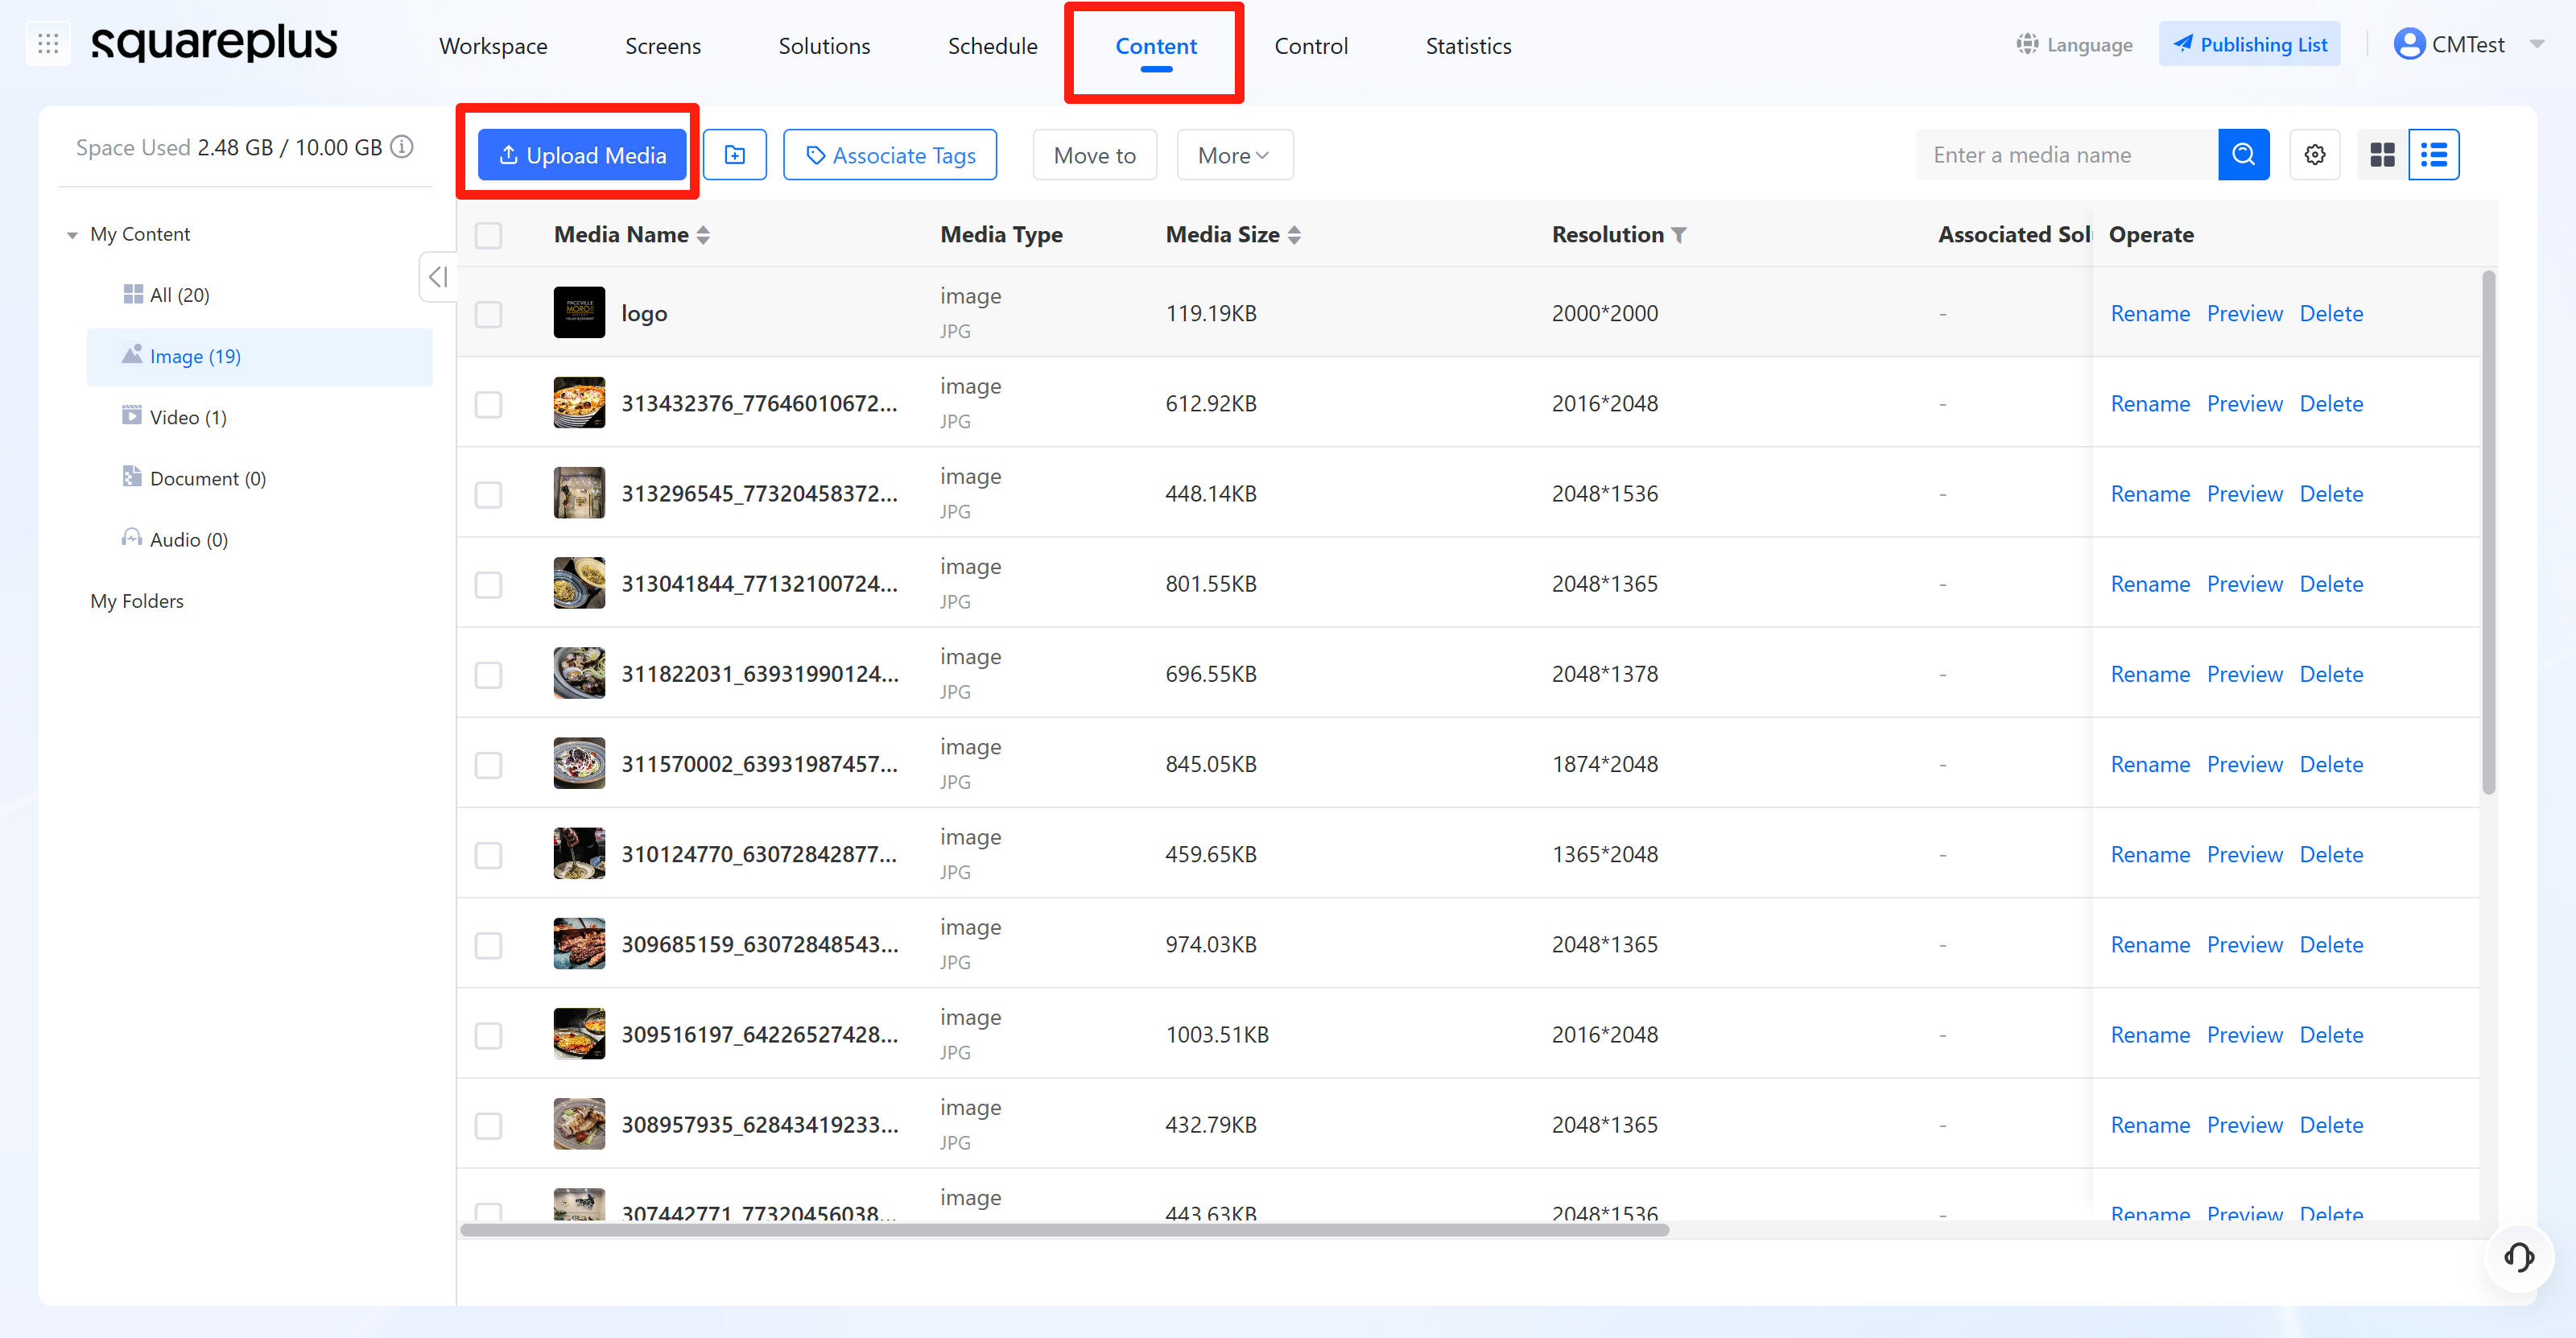Switch to list view layout icon
The height and width of the screenshot is (1338, 2576).
coord(2433,155)
